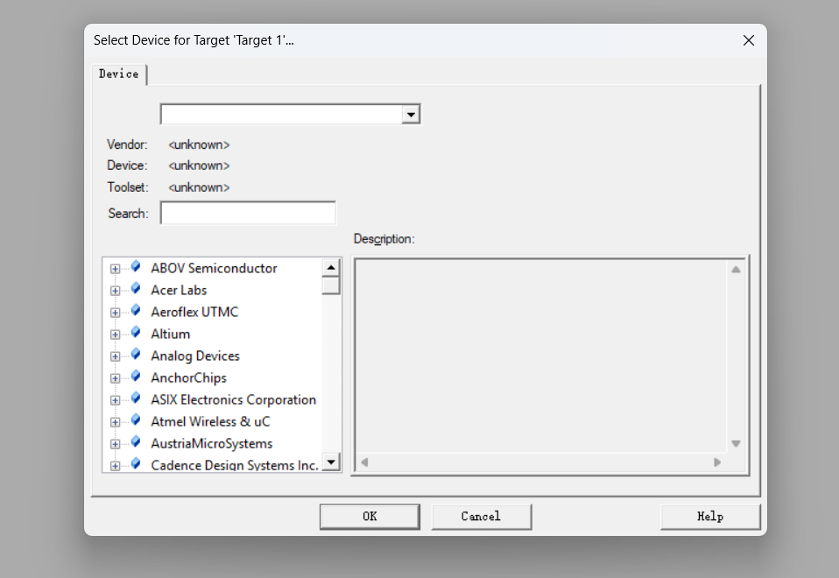Viewport: 839px width, 578px height.
Task: Click the Cancel button
Action: [481, 517]
